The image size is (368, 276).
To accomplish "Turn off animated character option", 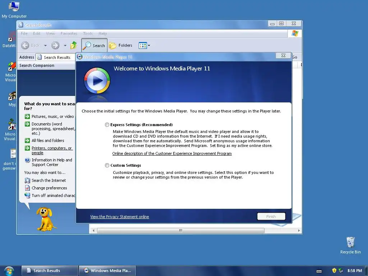I will [x=53, y=195].
